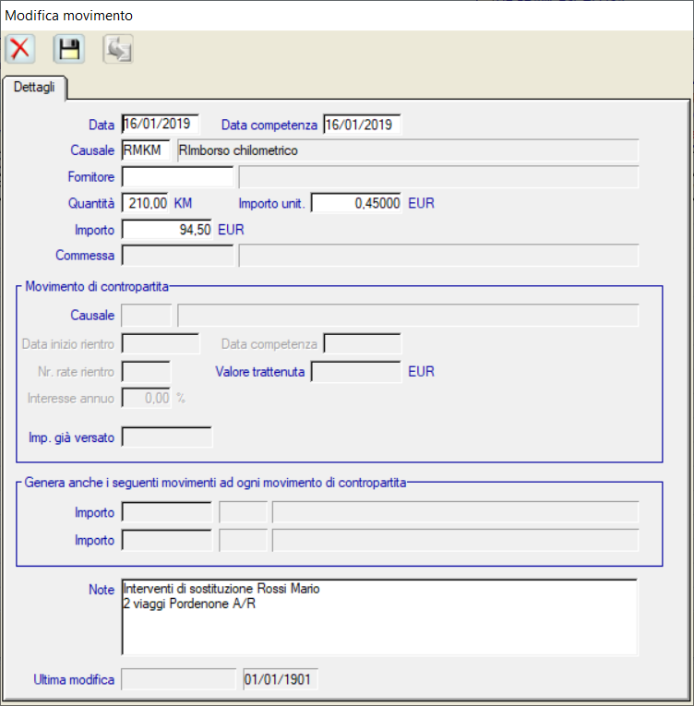Click the second generated movement code field
Image resolution: width=694 pixels, height=706 pixels.
pos(243,540)
